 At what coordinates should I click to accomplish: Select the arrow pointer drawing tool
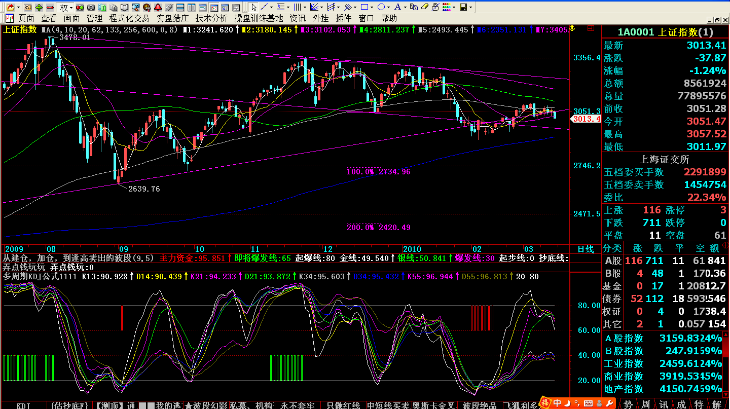[x=253, y=7]
